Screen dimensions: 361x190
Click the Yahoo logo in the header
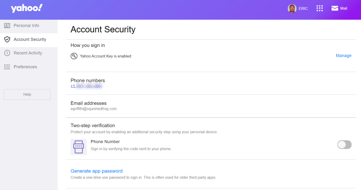[27, 8]
